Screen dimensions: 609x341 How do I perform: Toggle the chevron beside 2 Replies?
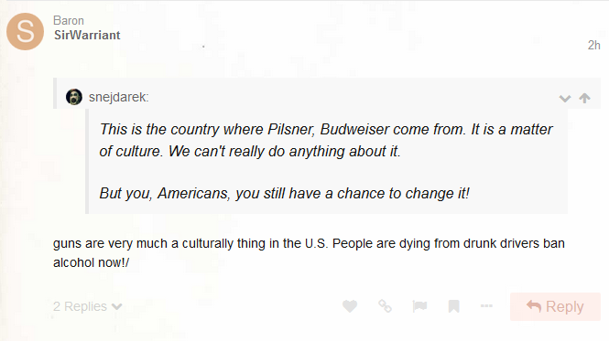(116, 307)
